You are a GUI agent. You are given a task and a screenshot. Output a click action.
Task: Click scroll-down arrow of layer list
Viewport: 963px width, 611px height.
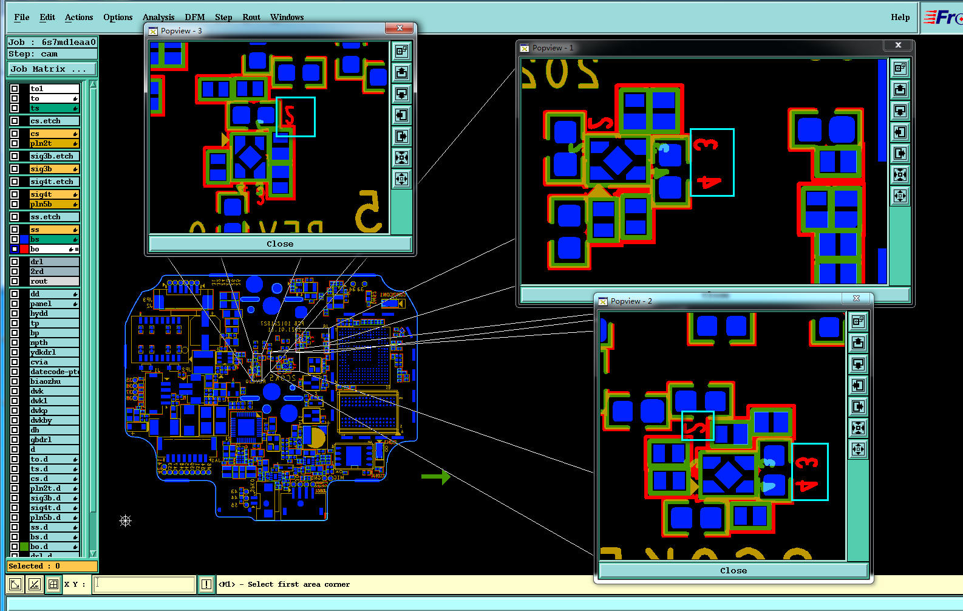click(93, 553)
